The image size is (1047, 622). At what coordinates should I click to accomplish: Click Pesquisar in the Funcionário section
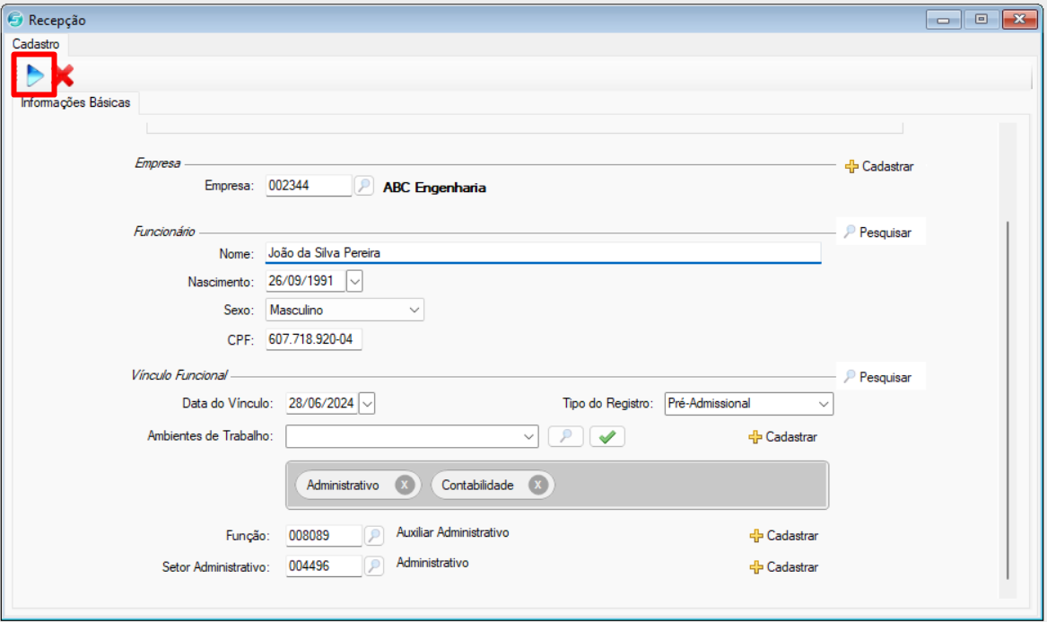pos(877,232)
